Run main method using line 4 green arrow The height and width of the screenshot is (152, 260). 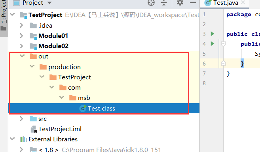point(213,44)
